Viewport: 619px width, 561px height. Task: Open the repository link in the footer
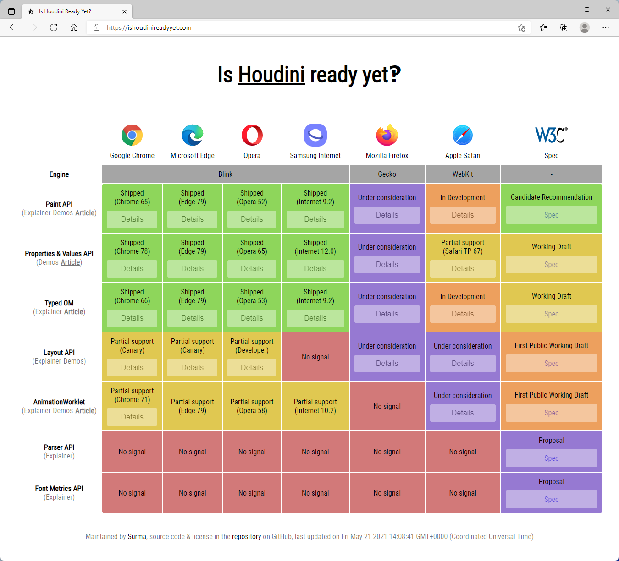click(247, 536)
